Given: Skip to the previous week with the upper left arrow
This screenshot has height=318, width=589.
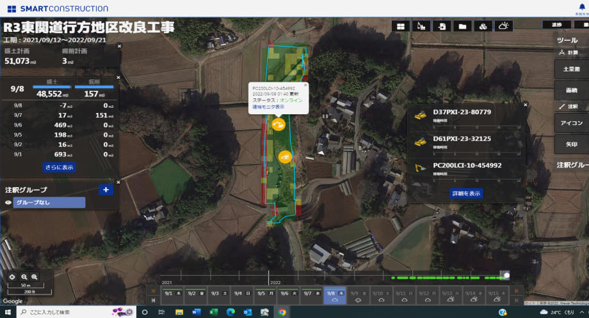Looking at the screenshot, I should point(153,291).
